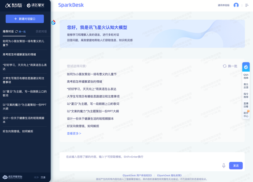Click refresh icon next to 换一批 in sidebar

pyautogui.click(x=17, y=31)
